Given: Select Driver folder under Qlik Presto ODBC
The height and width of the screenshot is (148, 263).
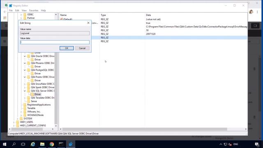Looking at the screenshot, I should [x=37, y=81].
